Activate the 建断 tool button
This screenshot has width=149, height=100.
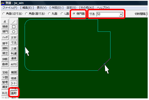5,48
